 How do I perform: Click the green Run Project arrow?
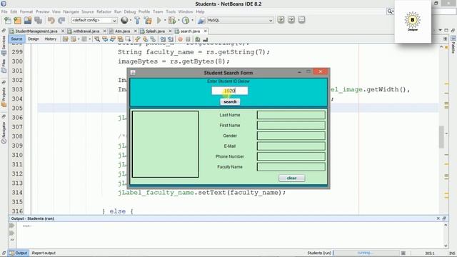tap(159, 21)
